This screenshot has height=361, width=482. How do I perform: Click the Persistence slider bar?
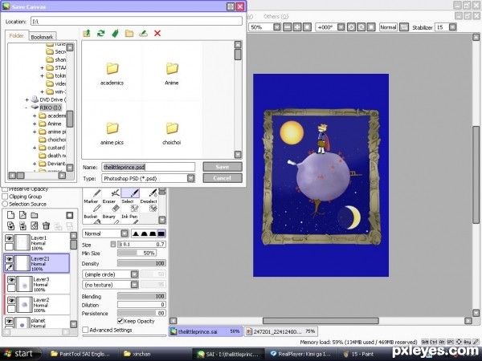click(x=141, y=313)
